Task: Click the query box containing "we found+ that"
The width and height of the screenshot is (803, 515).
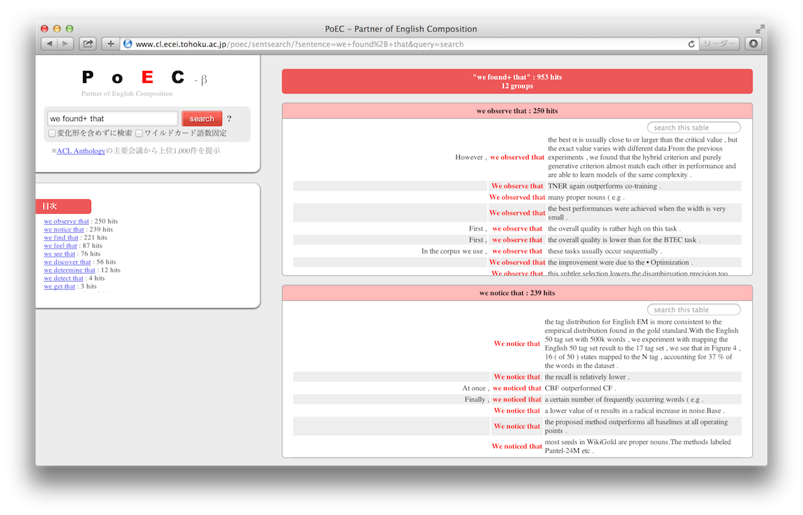Action: [112, 118]
